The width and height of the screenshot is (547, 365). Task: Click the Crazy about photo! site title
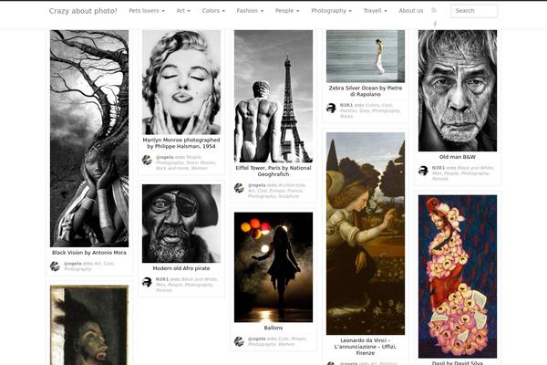click(83, 11)
